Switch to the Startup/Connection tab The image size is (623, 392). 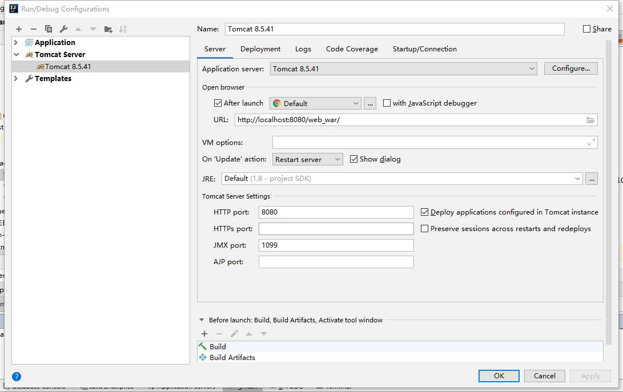coord(424,49)
